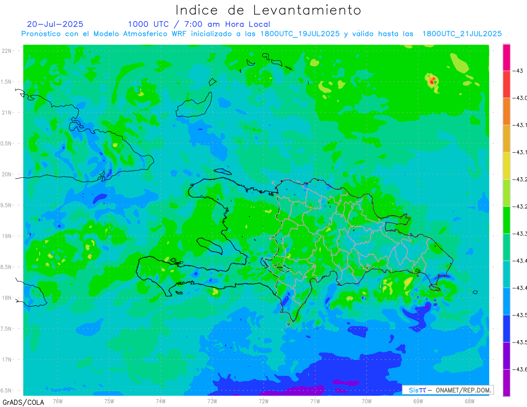Click the '20-Jul-2025' date text

(55, 24)
